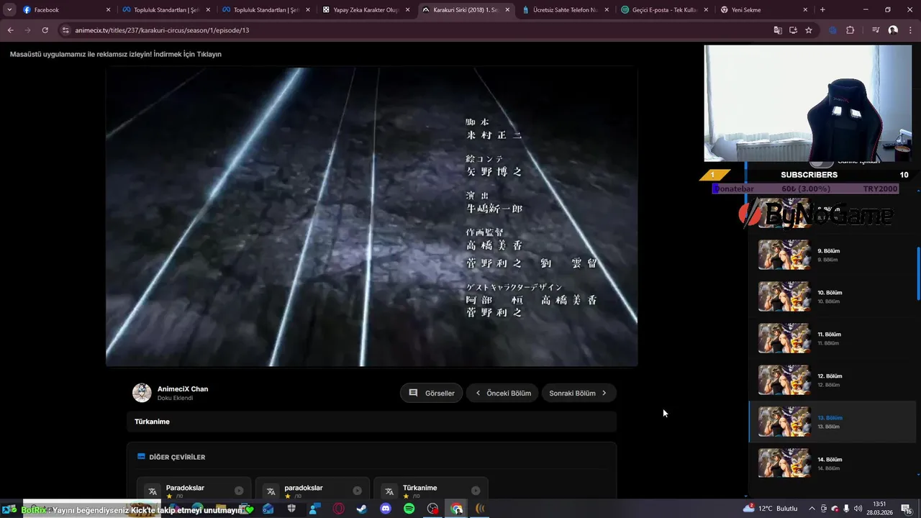921x518 pixels.
Task: Open the tab search dropdown arrow
Action: [9, 10]
